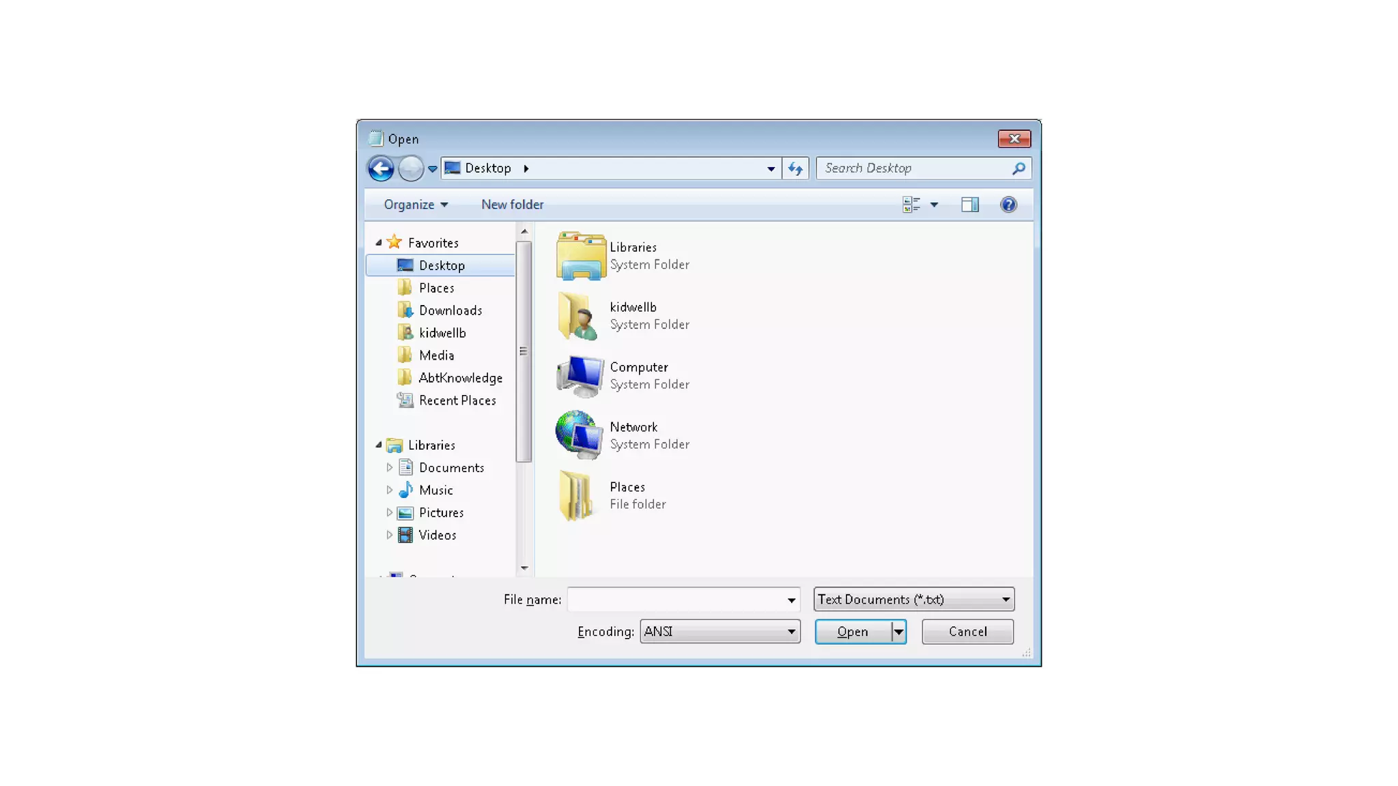Collapse the Favorites tree group
Screen dimensions: 1398x786
379,243
